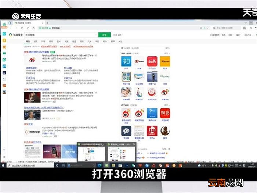Open the 豆瓣小组 icon tile
This screenshot has height=193, width=257.
click(x=126, y=76)
